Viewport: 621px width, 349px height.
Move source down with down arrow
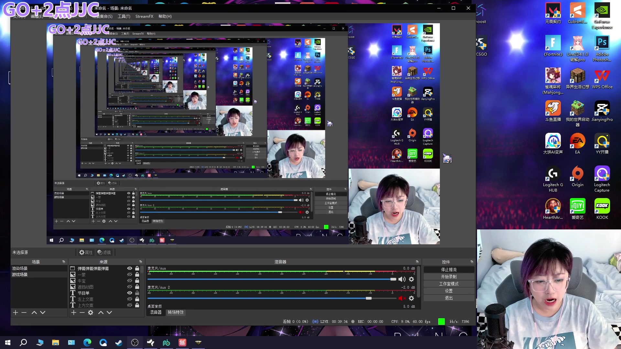click(109, 312)
